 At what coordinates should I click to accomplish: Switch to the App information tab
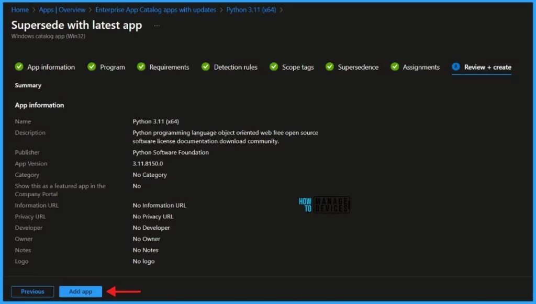point(51,67)
